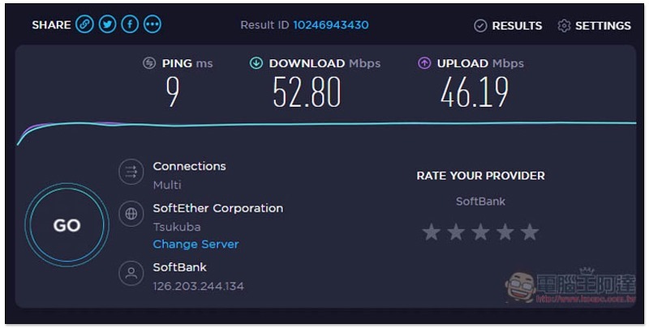Click the SoftBank user profile icon
The width and height of the screenshot is (649, 328).
click(x=131, y=273)
